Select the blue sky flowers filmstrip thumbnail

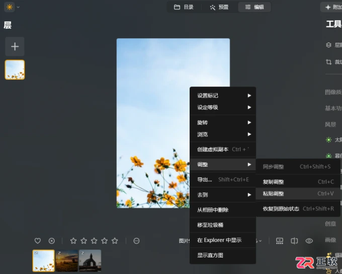[x=44, y=261]
